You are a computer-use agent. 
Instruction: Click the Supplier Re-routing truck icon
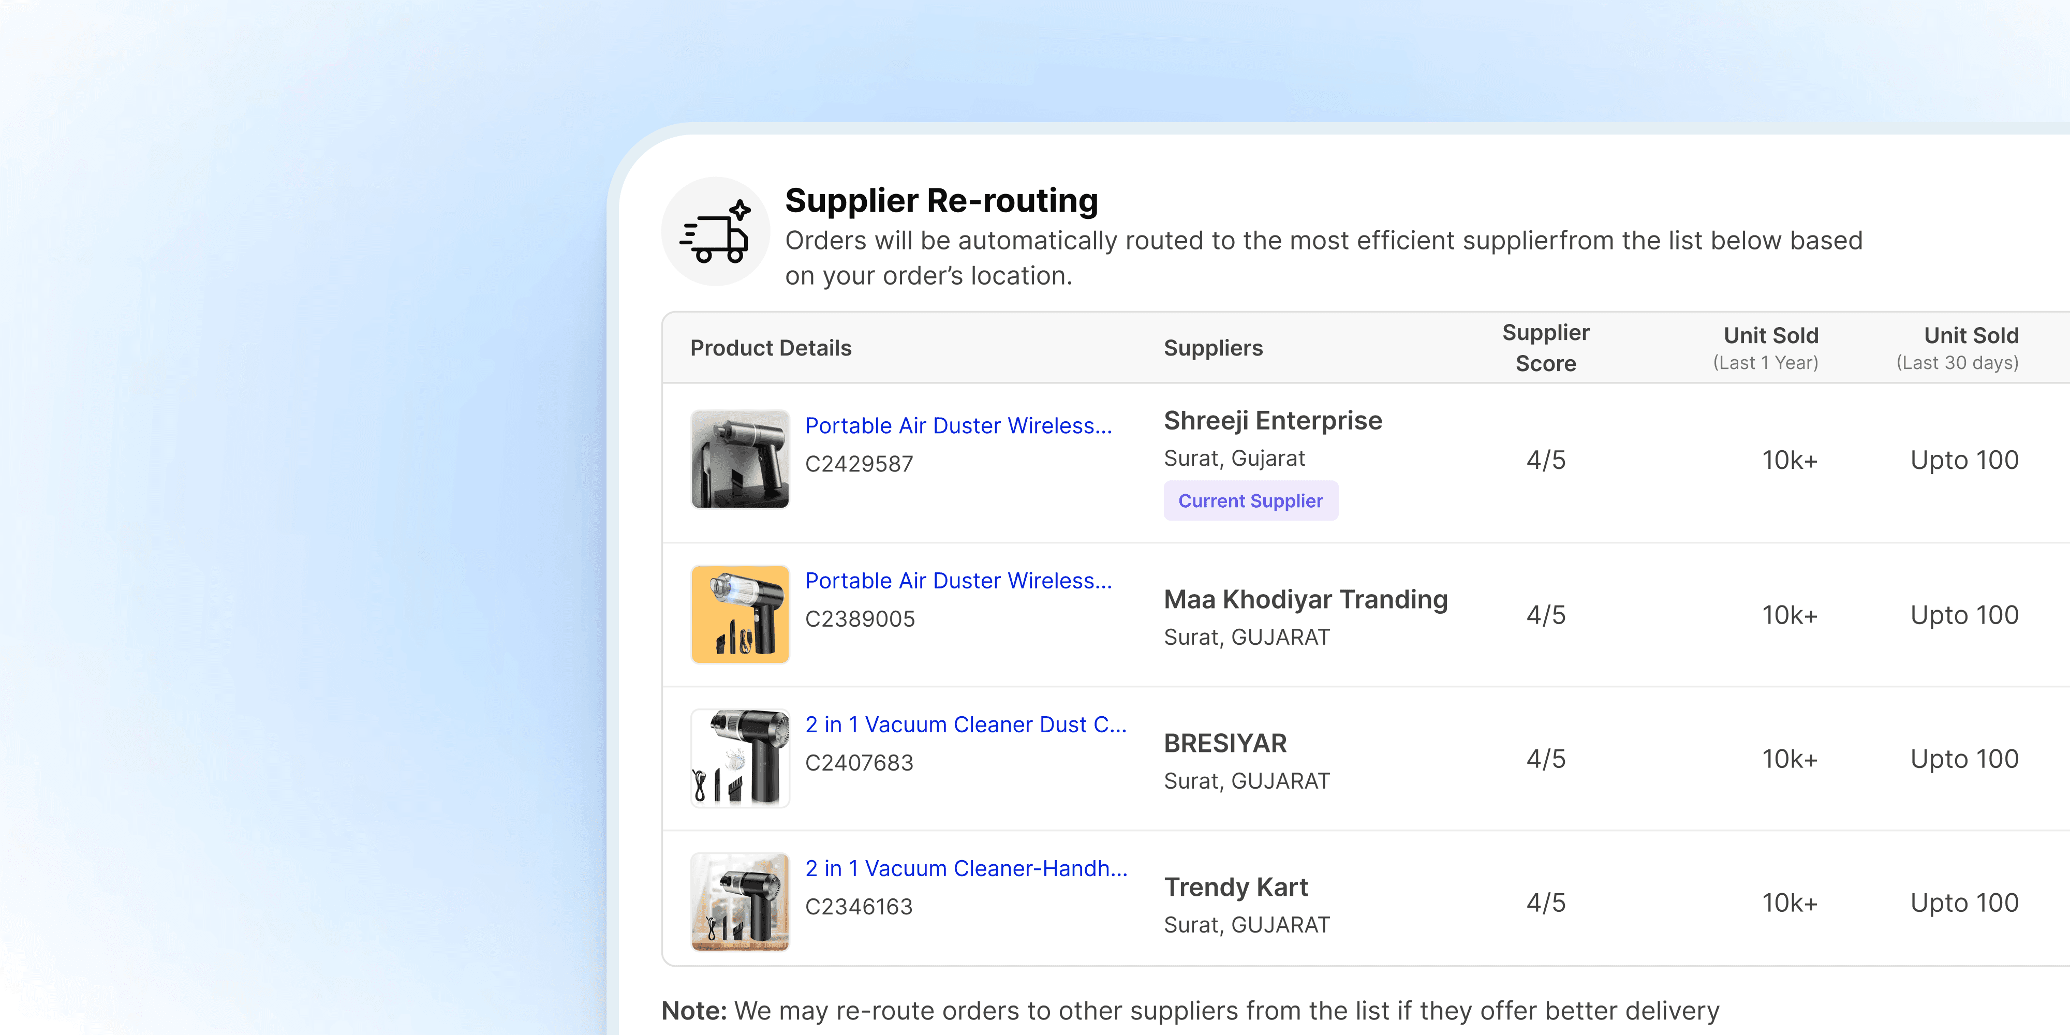pos(715,231)
